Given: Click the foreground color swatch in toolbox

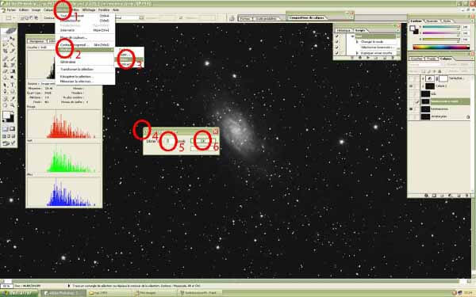Looking at the screenshot, I should 6,115.
